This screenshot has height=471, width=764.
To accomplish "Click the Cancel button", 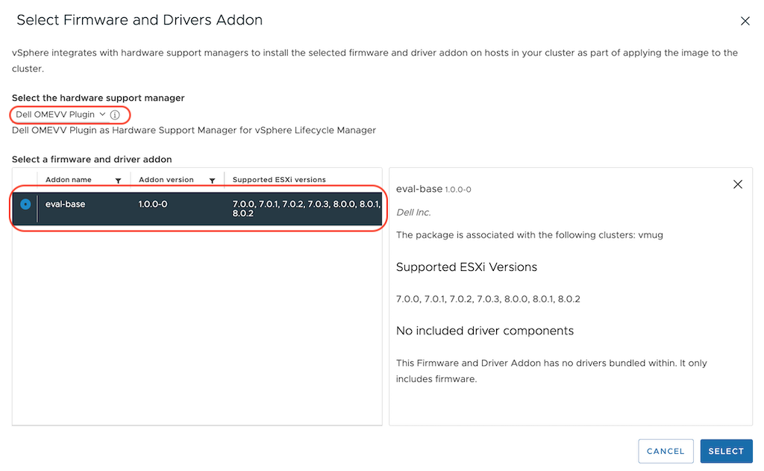I will (666, 451).
